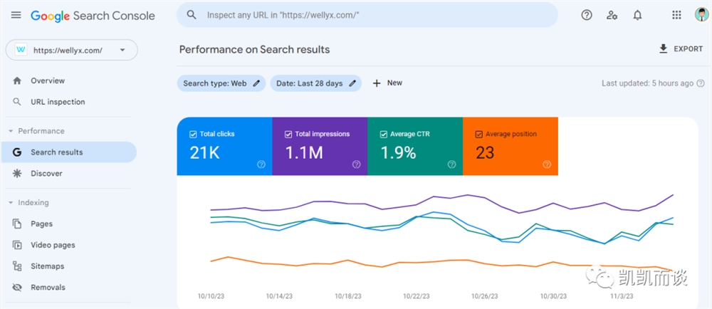Click help icon on Average position card
Screen dimensions: 712x309
(x=547, y=164)
